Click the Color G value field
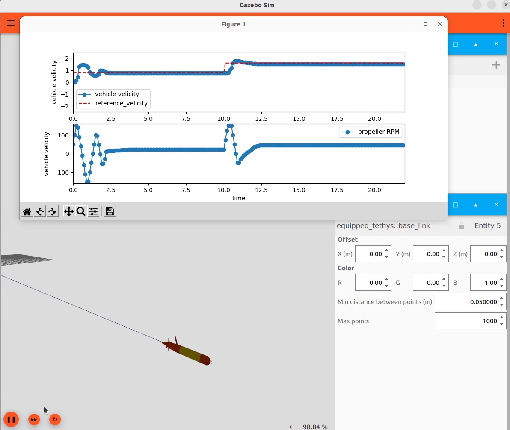 [x=431, y=282]
